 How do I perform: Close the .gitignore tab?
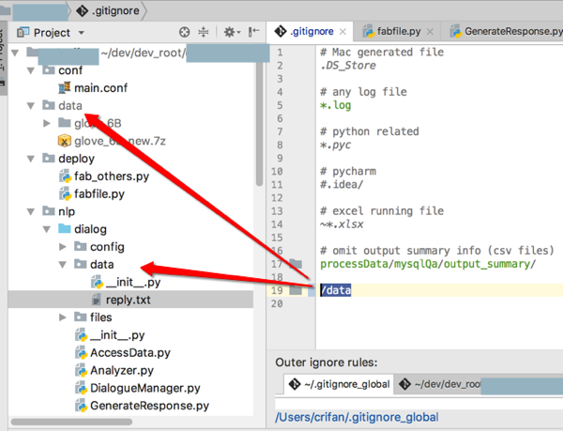342,32
